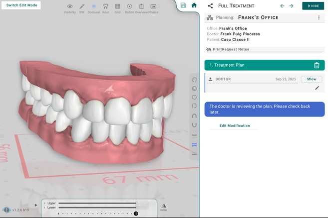This screenshot has width=328, height=218.
Task: Select the front face view
Action: tap(194, 89)
